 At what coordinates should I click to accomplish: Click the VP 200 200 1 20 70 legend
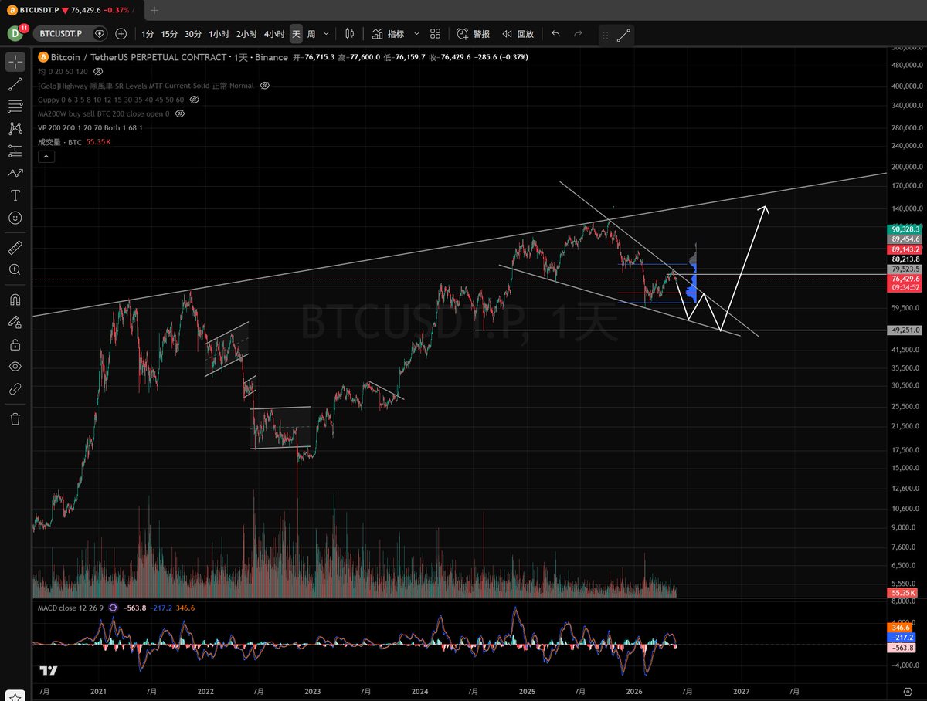coord(90,127)
